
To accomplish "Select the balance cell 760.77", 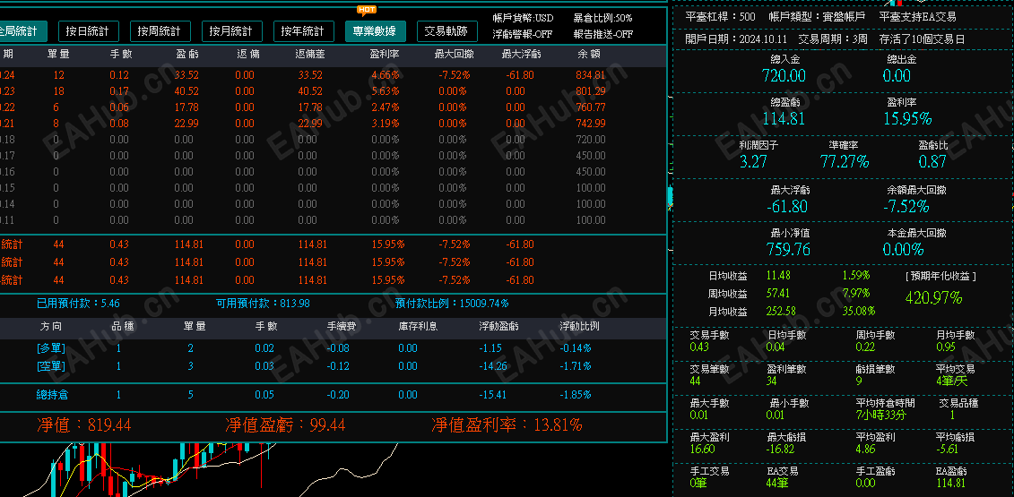I will pos(591,107).
